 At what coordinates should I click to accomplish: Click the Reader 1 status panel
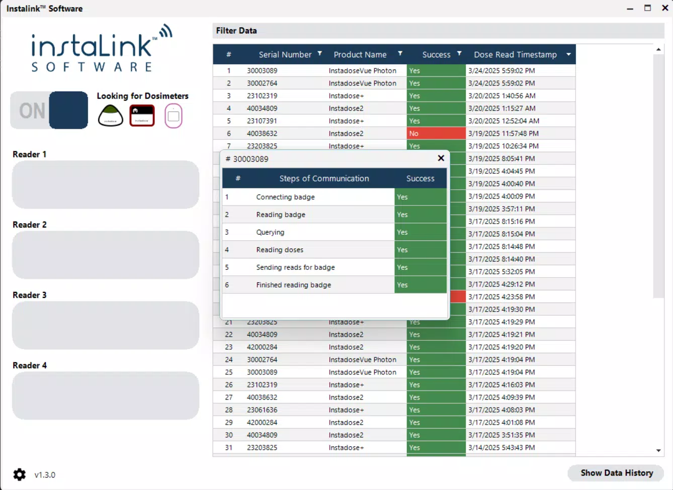tap(106, 184)
